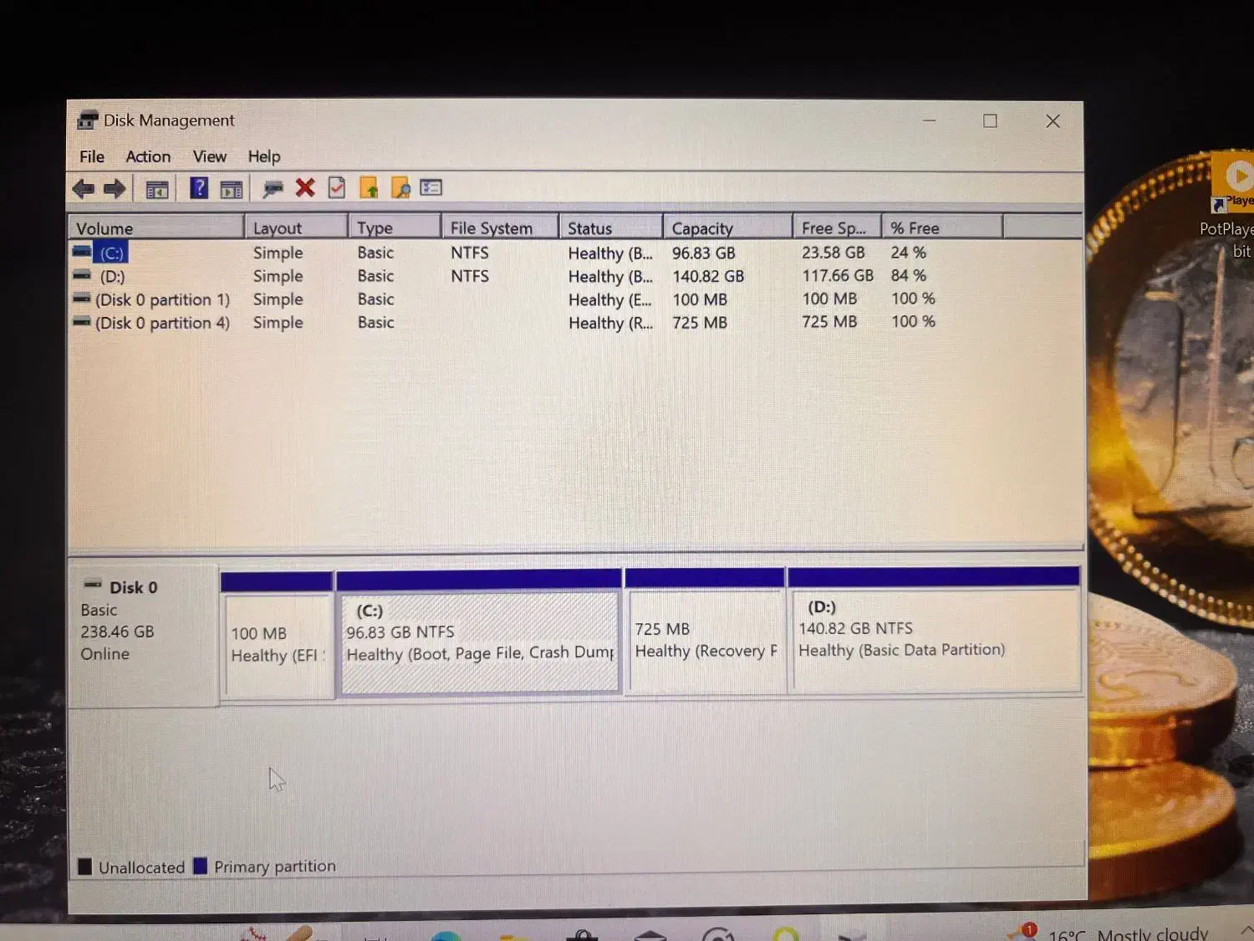The height and width of the screenshot is (941, 1254).
Task: Click the Properties checkmark page icon
Action: (x=336, y=188)
